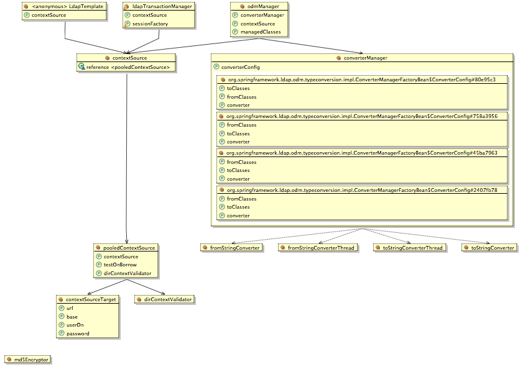Select converter text under ConverterConfig#80e95c3
The image size is (523, 367).
(238, 105)
